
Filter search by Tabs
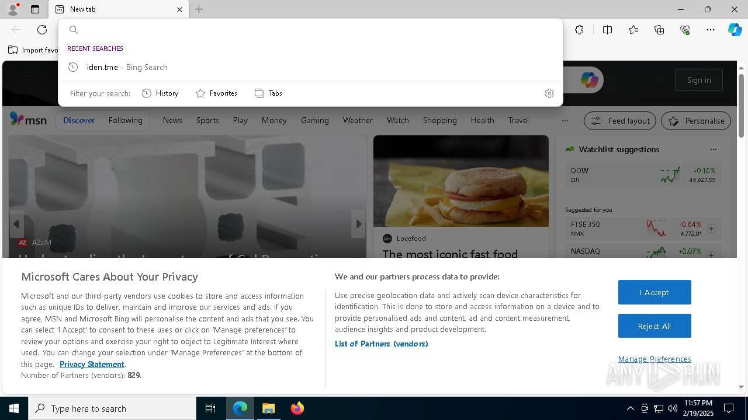268,93
